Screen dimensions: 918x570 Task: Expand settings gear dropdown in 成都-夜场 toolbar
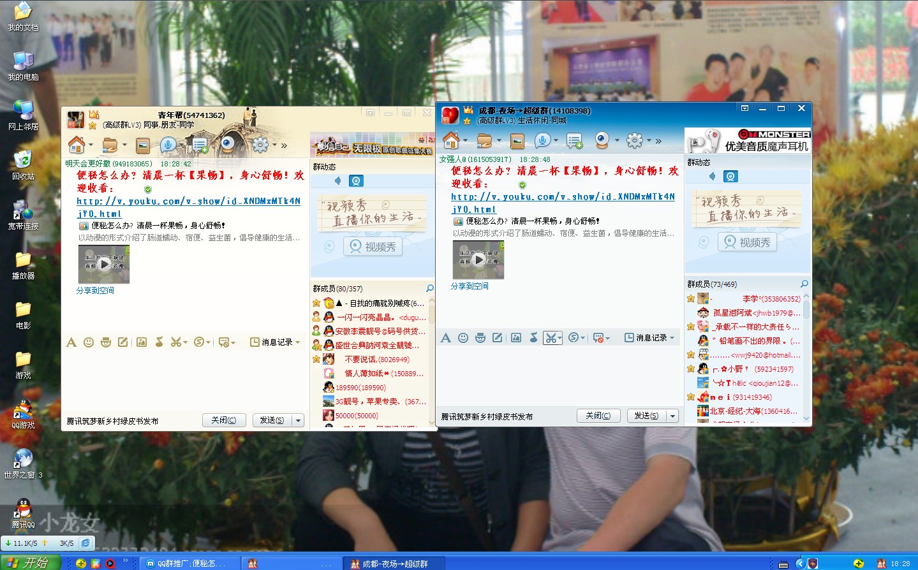(x=649, y=140)
